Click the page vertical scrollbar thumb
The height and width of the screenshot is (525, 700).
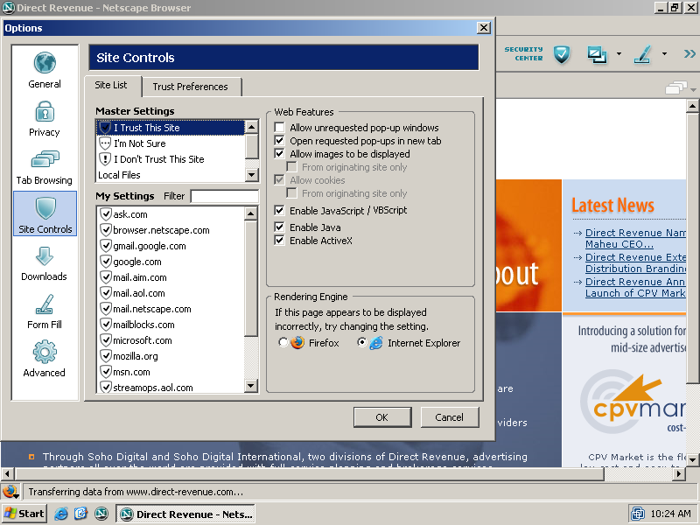(693, 248)
